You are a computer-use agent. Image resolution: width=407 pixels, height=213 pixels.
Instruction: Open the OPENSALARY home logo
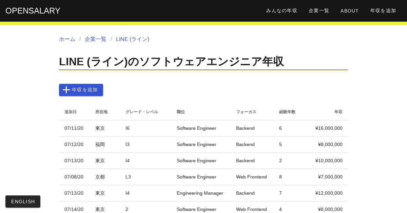click(x=33, y=11)
